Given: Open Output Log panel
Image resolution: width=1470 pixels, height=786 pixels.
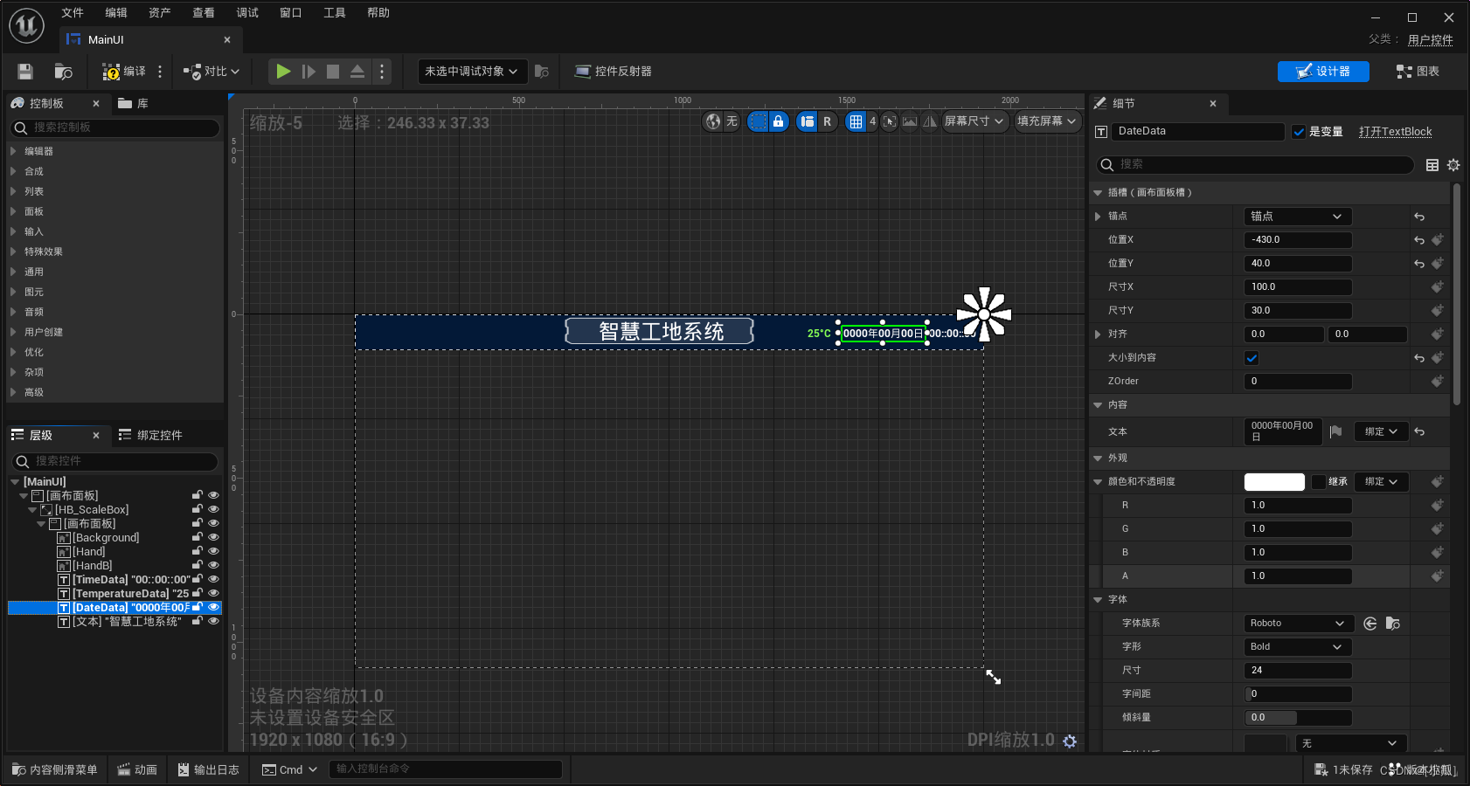Looking at the screenshot, I should 208,770.
